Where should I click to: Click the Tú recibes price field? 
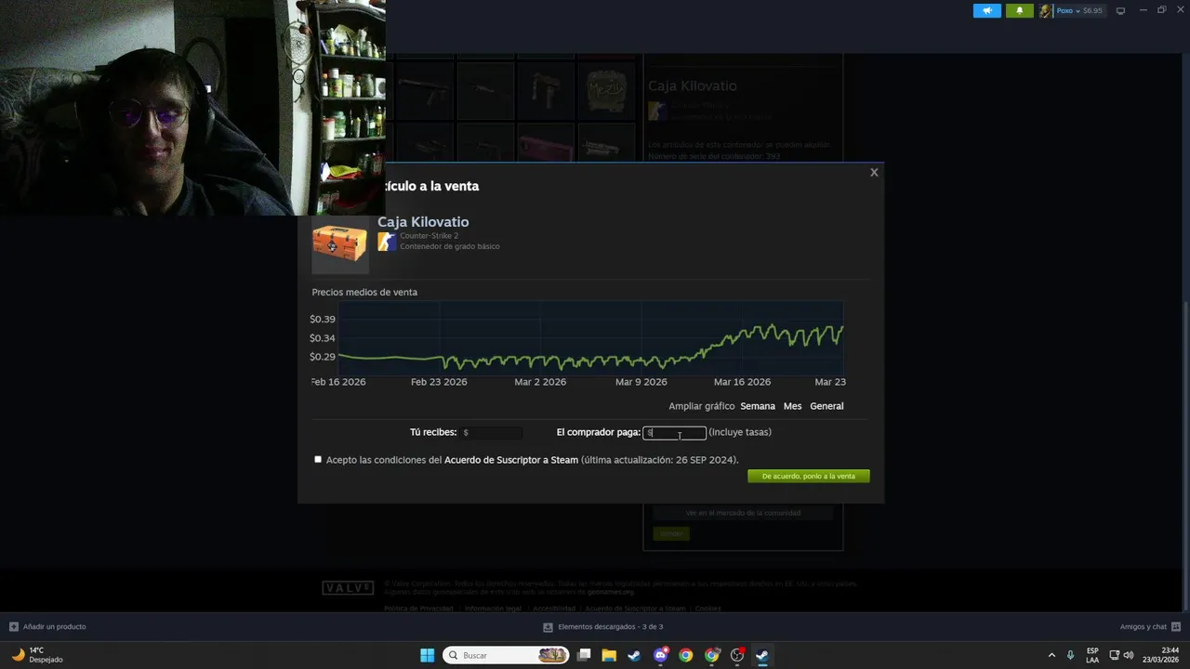(491, 432)
